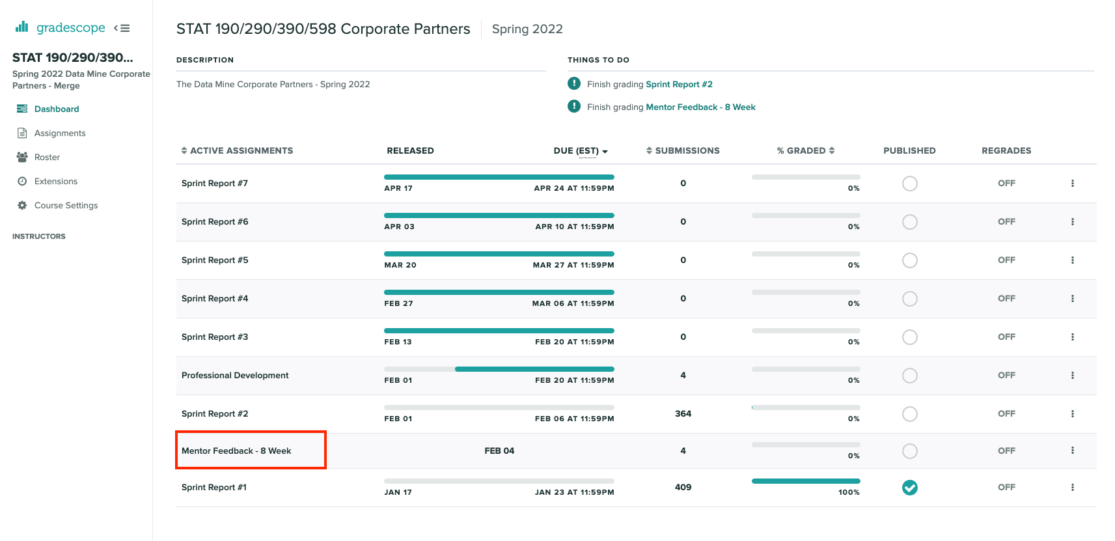Open the Sprint Report #2 grading link
The width and height of the screenshot is (1115, 541).
(678, 84)
